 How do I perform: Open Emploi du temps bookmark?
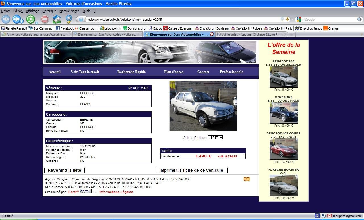309,28
